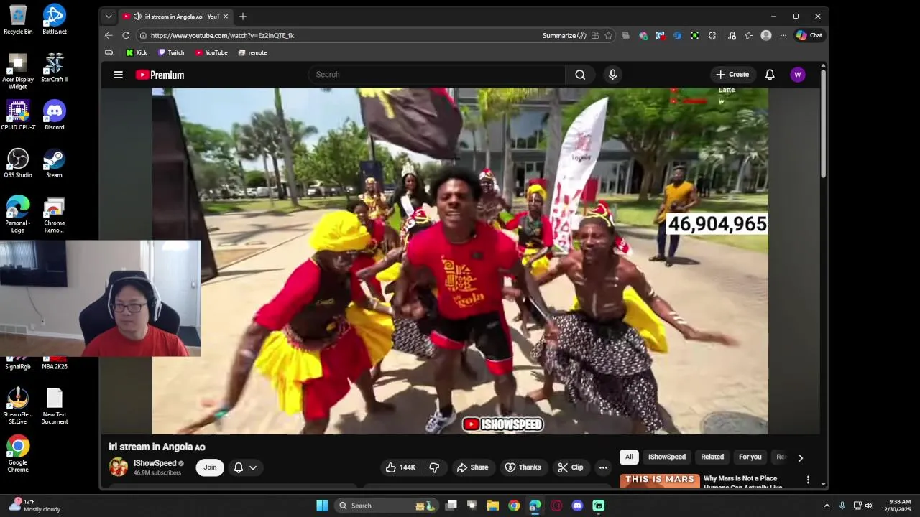Show hidden system tray icons chevron
This screenshot has width=920, height=517.
click(827, 506)
